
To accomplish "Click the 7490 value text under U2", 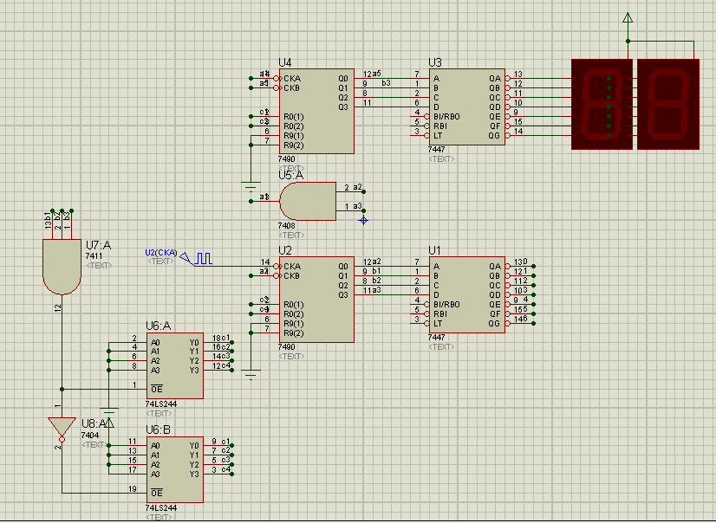I will tap(286, 347).
